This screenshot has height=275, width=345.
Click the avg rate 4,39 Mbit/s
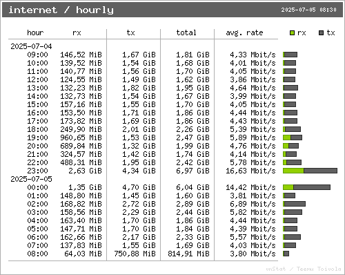pos(253,229)
